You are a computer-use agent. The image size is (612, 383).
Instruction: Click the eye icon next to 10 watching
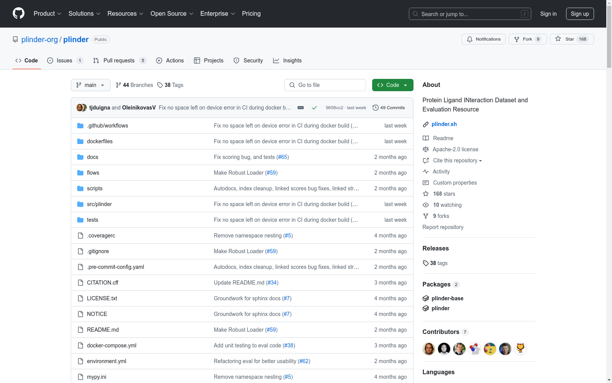click(426, 205)
